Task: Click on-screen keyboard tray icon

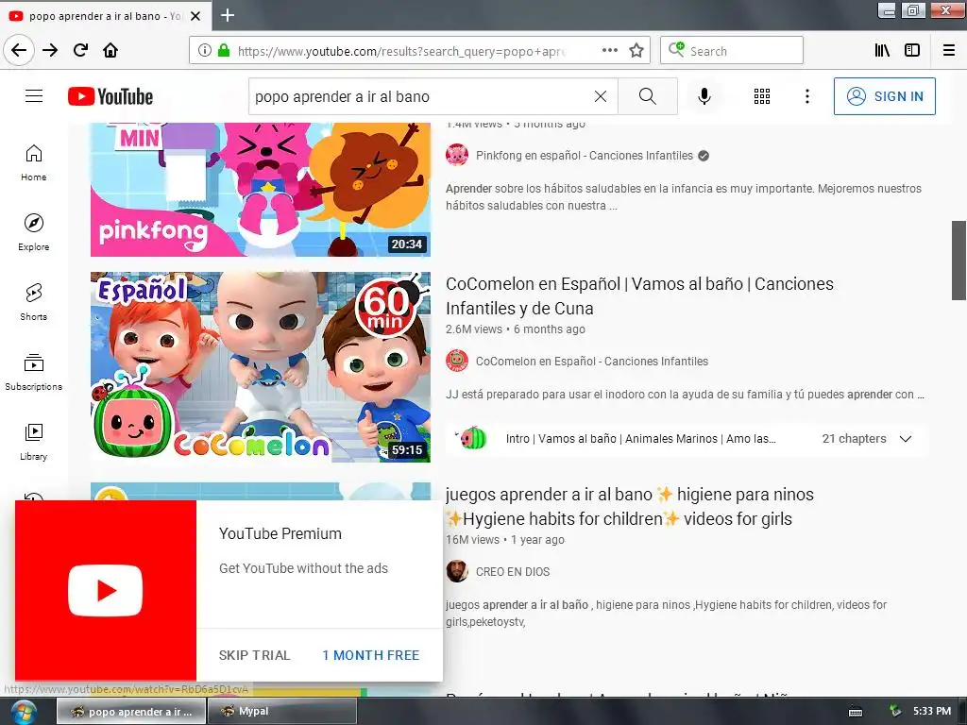Action: point(856,712)
